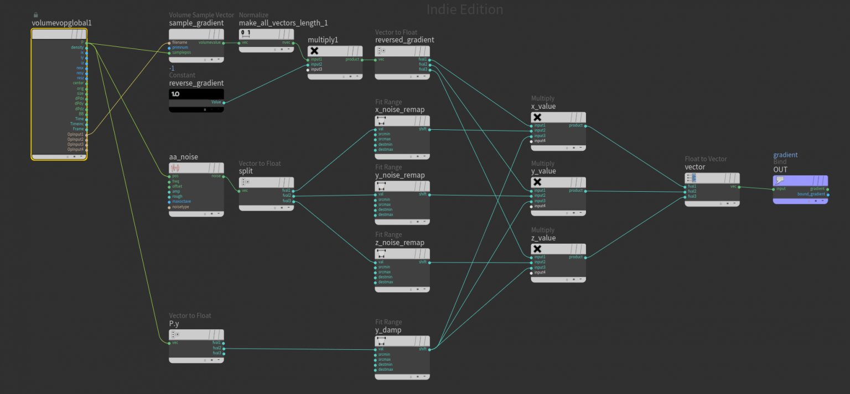
Task: Click the Normalize icon on make_all_vectors_length_1 node
Action: click(x=245, y=34)
